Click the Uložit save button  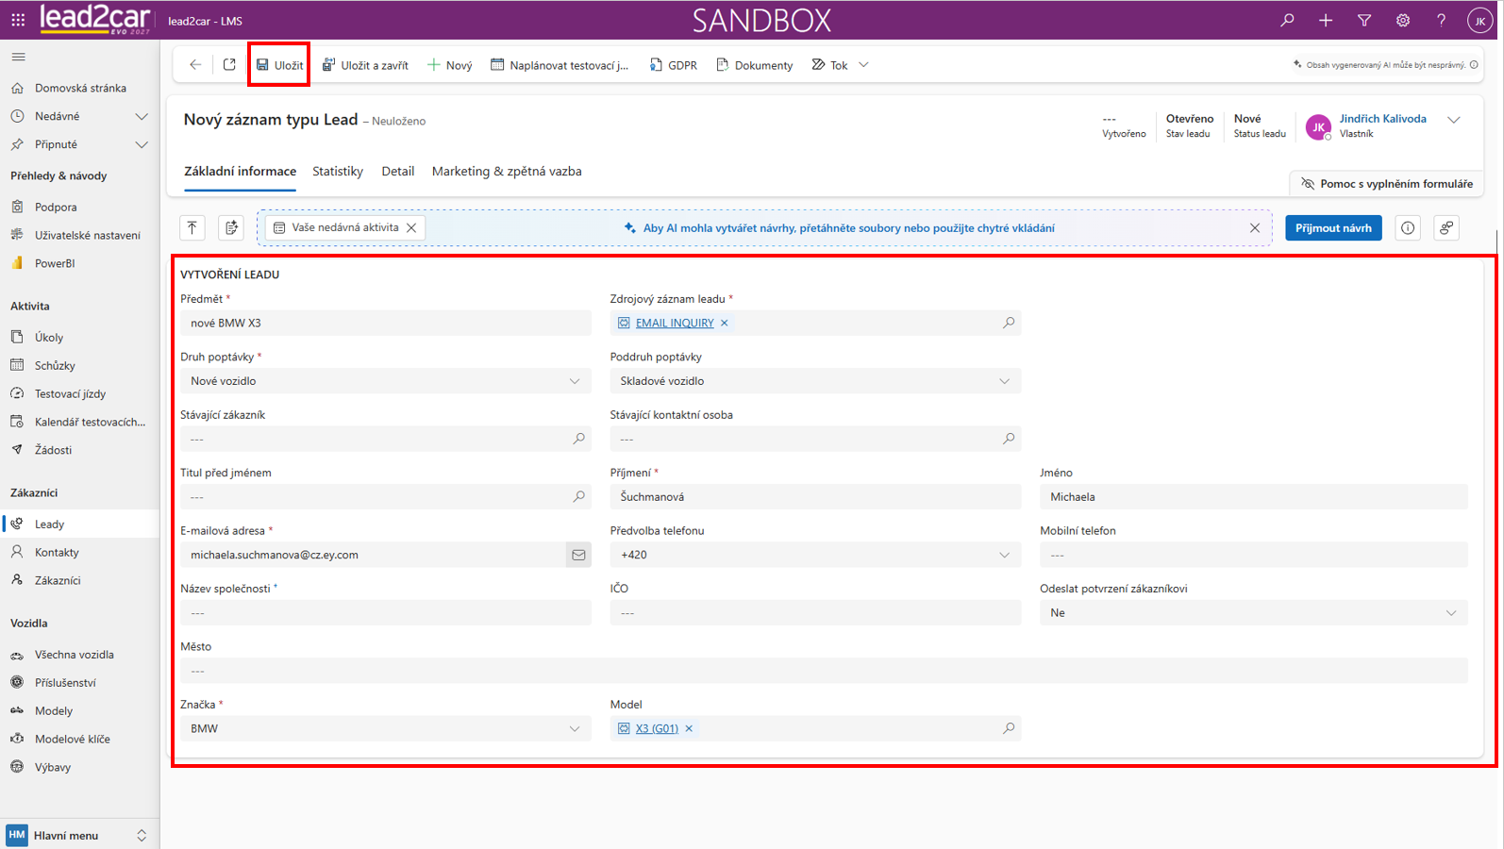coord(279,65)
